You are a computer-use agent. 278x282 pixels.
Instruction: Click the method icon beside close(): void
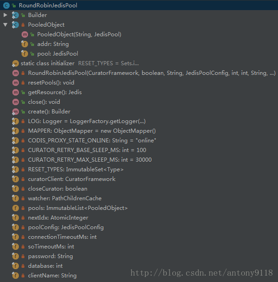coord(16,102)
